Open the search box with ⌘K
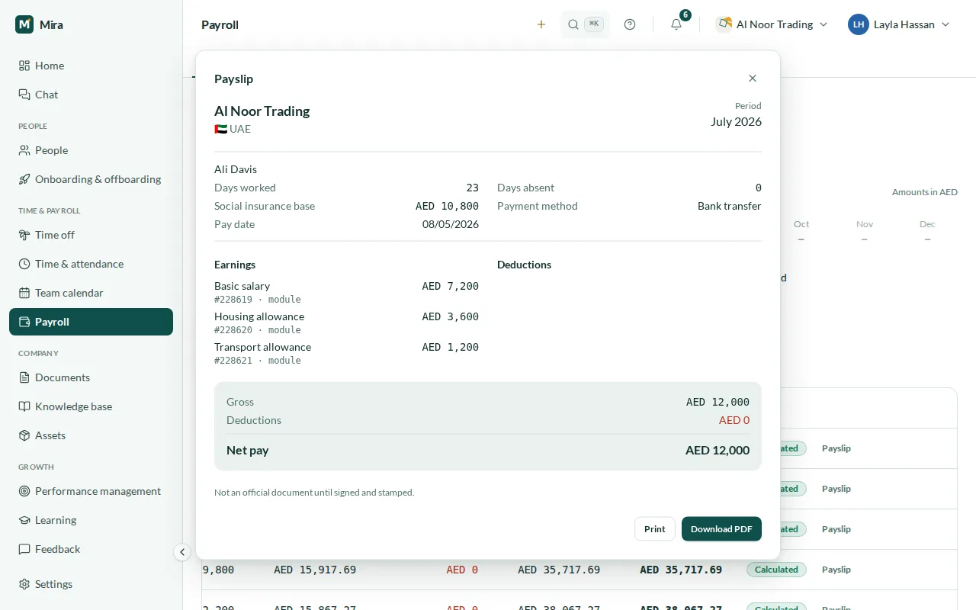976x610 pixels. tap(586, 24)
